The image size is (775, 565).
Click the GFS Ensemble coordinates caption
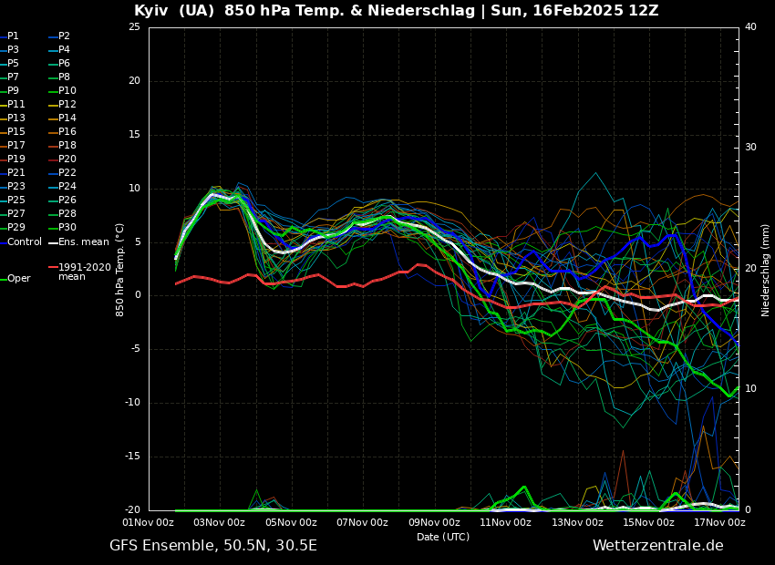[x=213, y=546]
